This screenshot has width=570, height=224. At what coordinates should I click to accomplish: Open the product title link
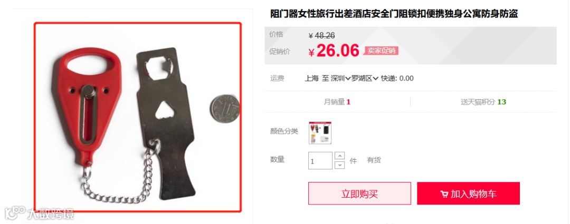click(394, 14)
